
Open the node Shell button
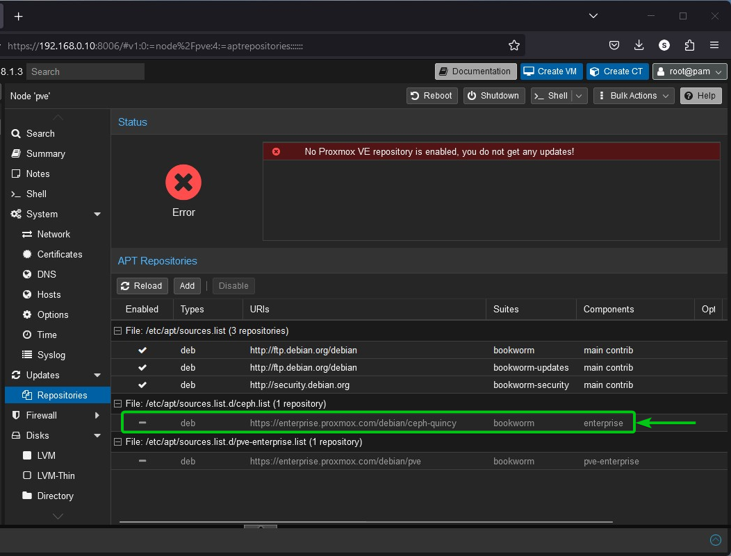pos(551,96)
